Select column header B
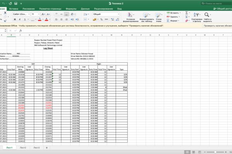Image resolution: width=232 pixels, height=154 pixels. [11, 35]
